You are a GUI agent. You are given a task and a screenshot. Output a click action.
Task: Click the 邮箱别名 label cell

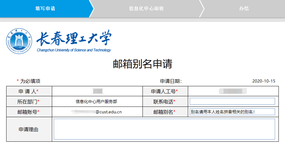pos(165,112)
